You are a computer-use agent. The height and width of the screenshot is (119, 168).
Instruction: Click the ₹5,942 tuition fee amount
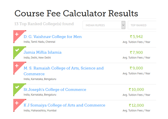[x=136, y=37]
